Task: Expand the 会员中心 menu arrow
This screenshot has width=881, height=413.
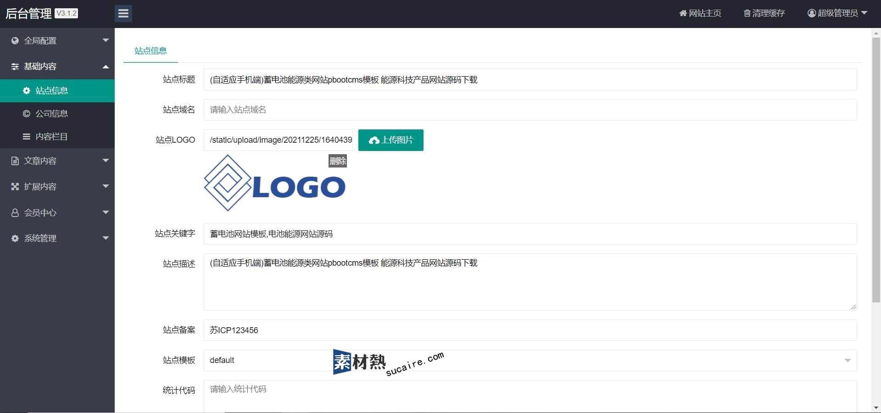Action: pos(106,212)
